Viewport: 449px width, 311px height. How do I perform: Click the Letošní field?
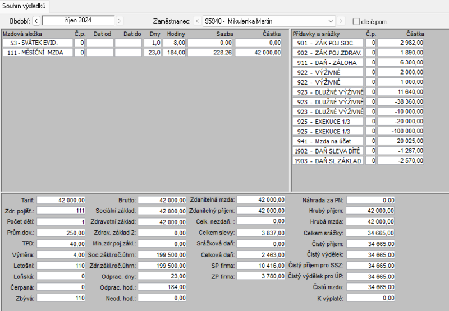point(61,266)
